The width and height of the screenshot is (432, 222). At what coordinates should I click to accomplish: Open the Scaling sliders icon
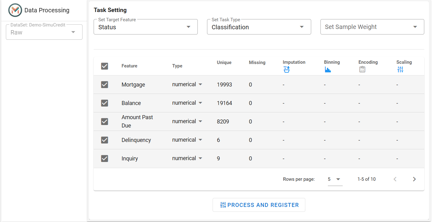coord(400,70)
